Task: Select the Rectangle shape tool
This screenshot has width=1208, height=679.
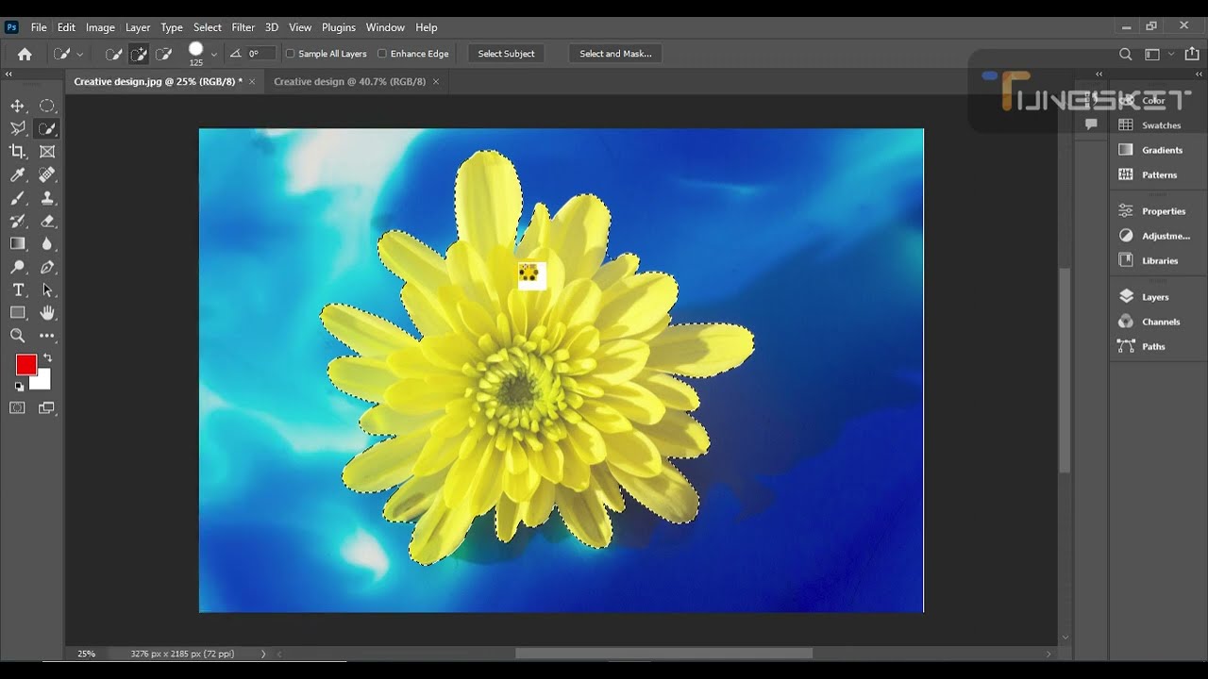Action: coord(18,312)
